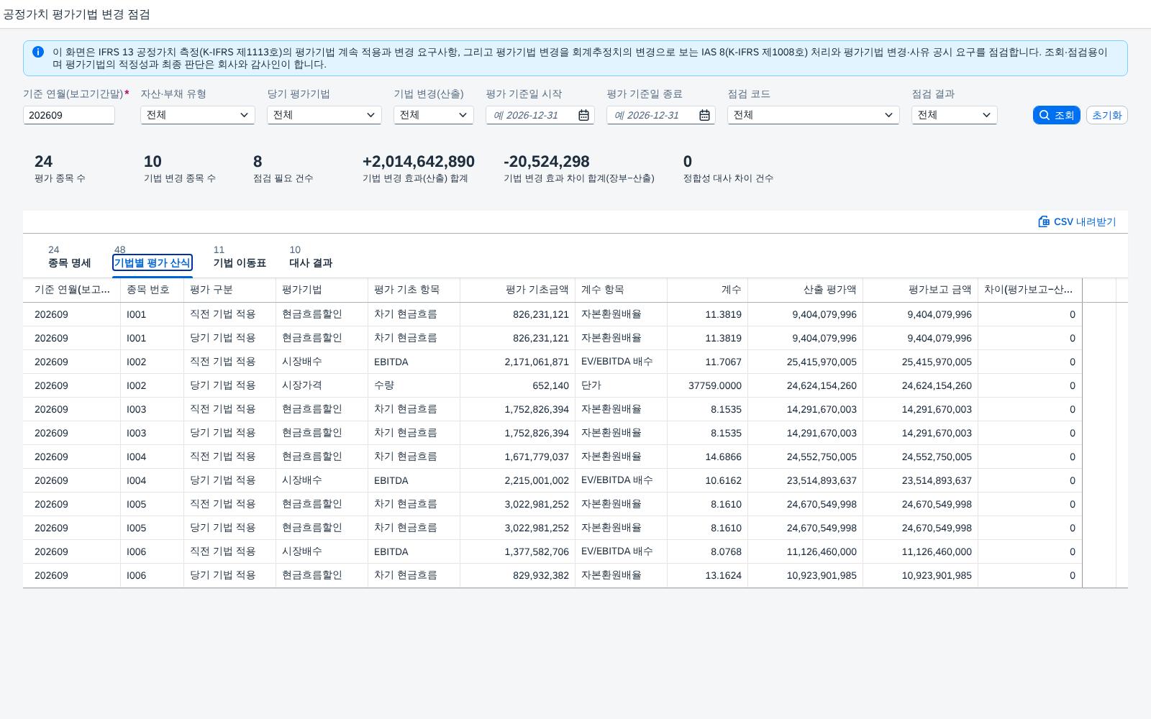
Task: Click the 평가기법 column header
Action: coord(322,290)
